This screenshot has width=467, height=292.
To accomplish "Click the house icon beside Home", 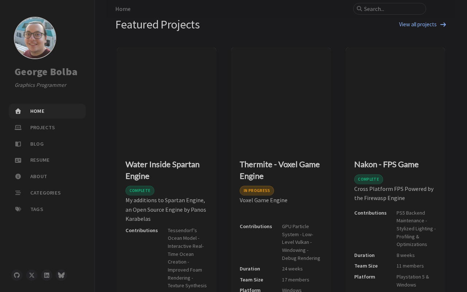I will (18, 111).
